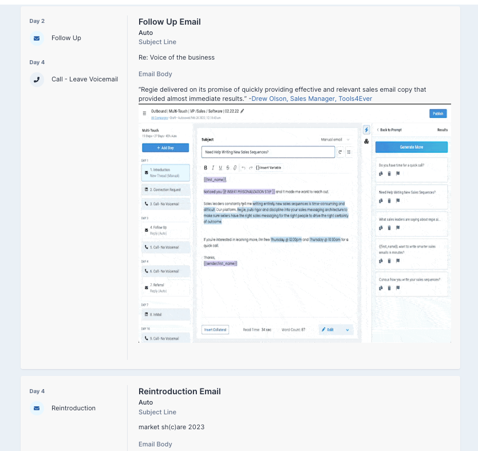The image size is (478, 451).
Task: Click trash icon under "Do you have time" suggestion
Action: [389, 174]
